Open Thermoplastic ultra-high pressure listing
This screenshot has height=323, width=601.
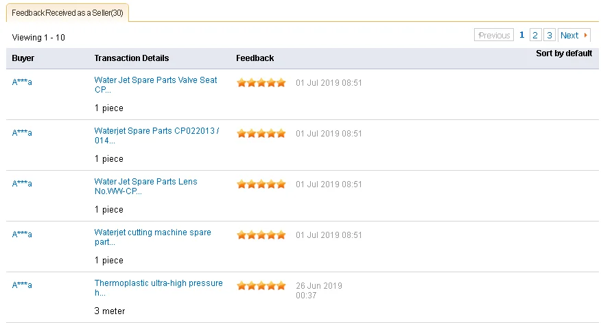pos(158,288)
